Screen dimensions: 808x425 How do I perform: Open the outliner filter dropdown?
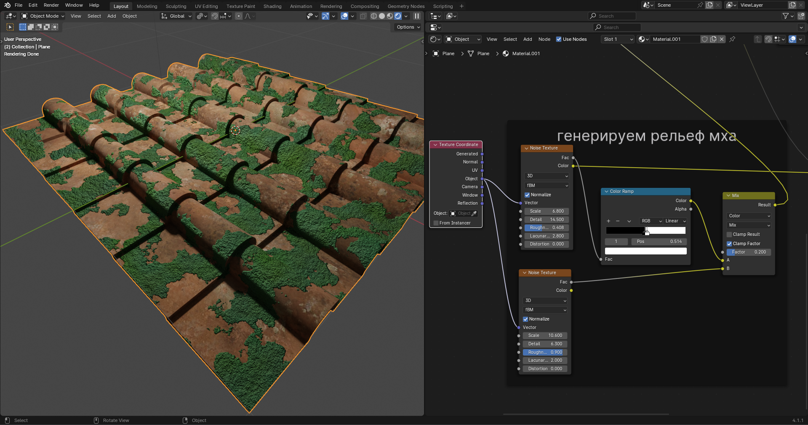tap(788, 16)
